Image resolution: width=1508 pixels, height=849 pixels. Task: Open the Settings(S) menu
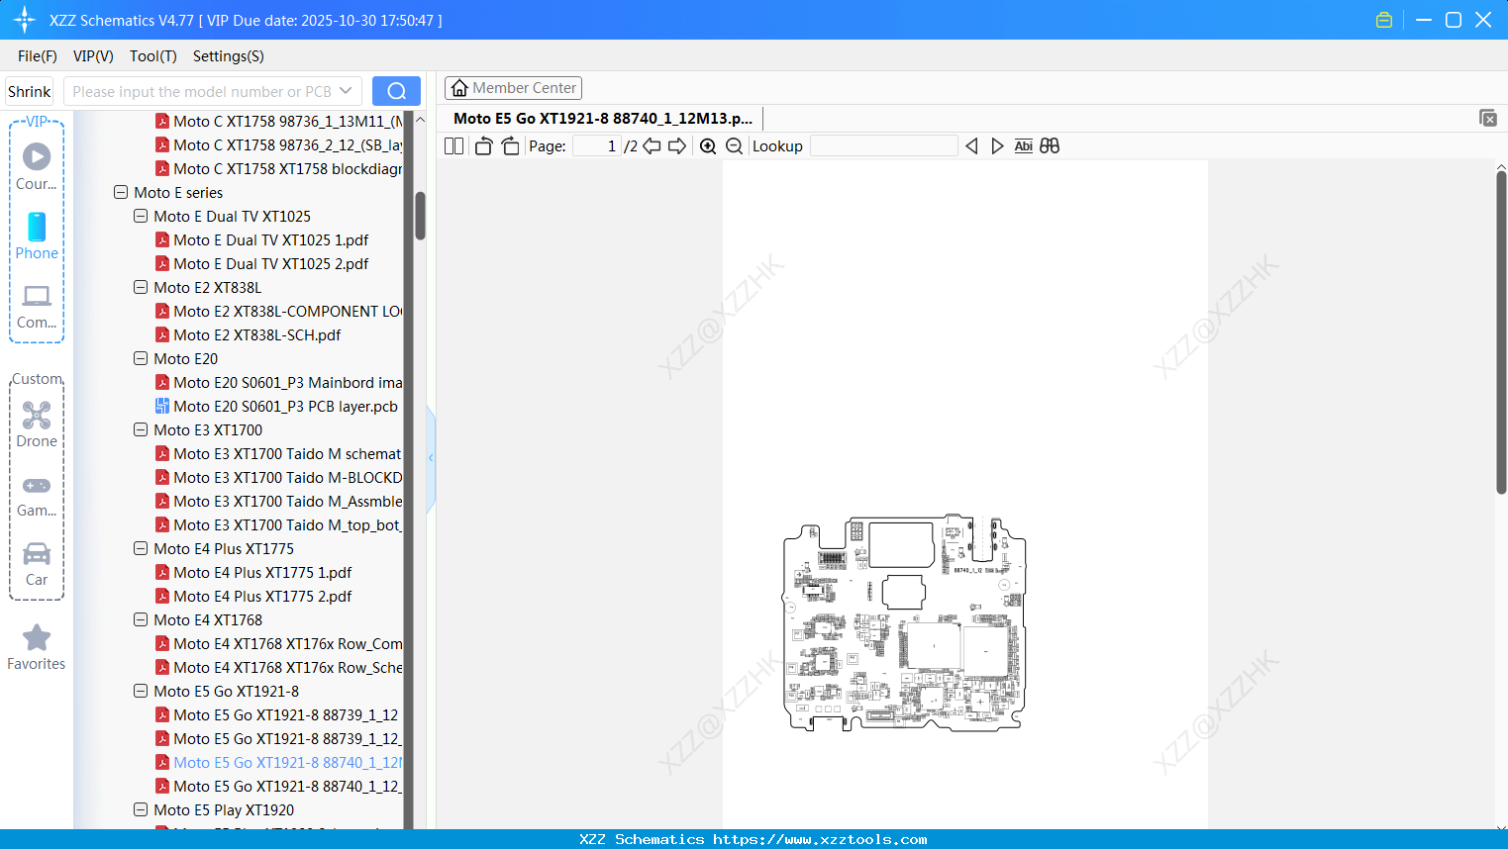229,56
